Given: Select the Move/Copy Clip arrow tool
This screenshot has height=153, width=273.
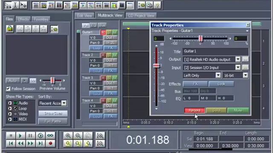Looking at the screenshot, I should (23, 5).
